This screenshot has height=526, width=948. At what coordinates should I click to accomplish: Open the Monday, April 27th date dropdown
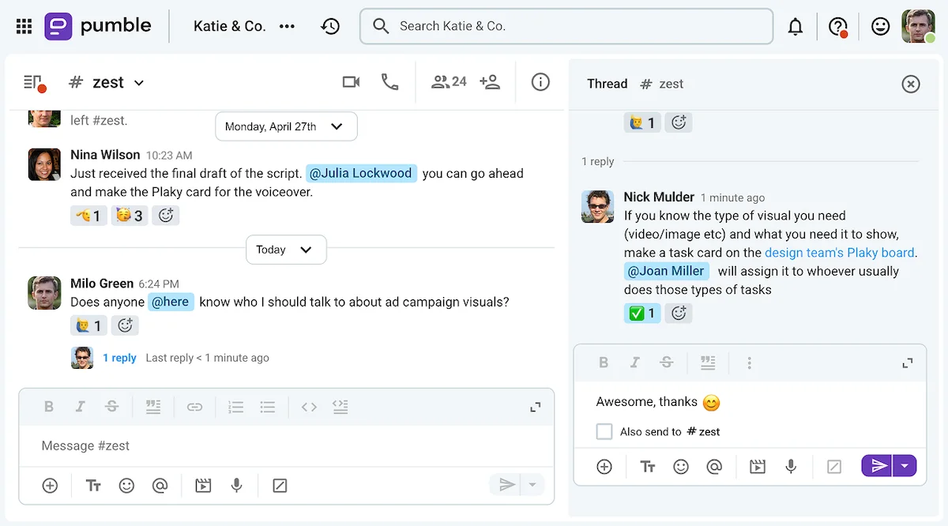[x=286, y=126]
